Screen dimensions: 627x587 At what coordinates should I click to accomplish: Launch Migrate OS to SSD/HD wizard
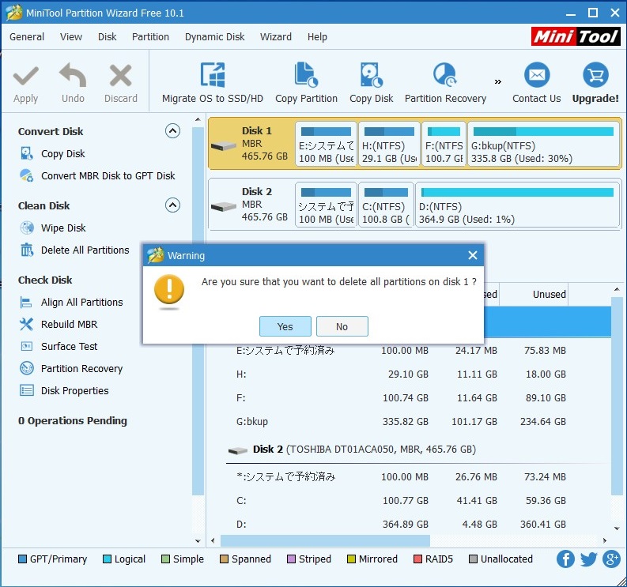[x=213, y=83]
